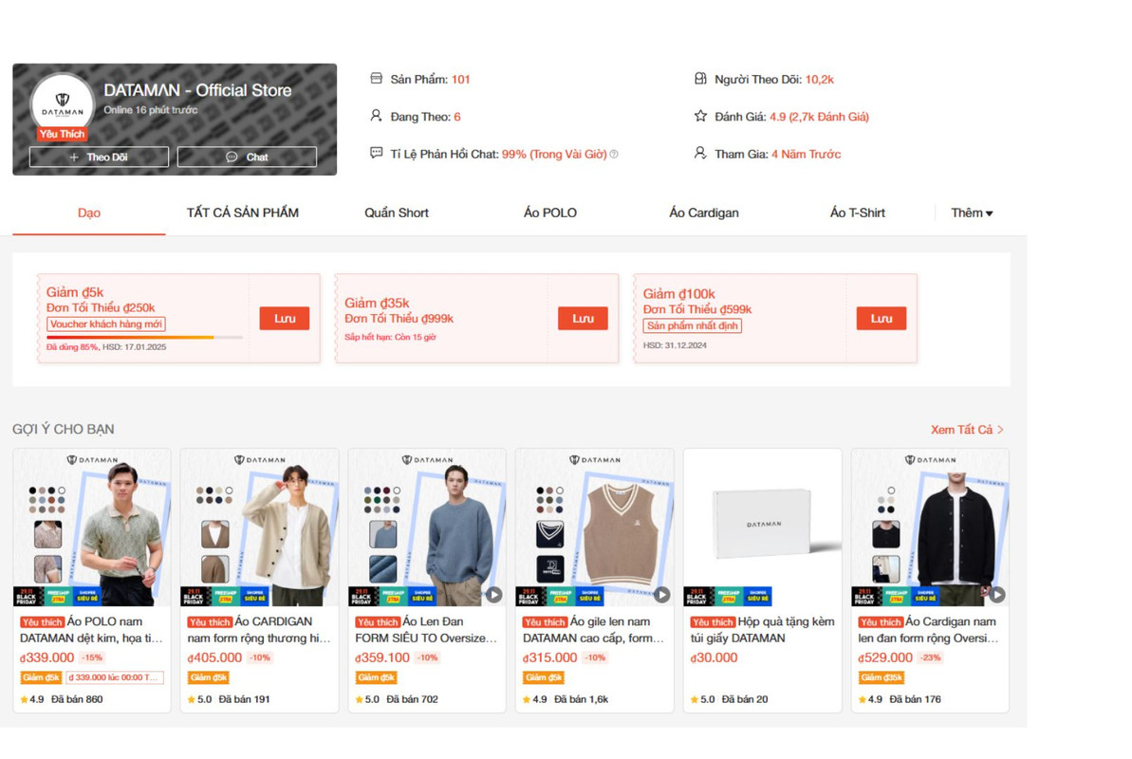Open the Áo POLO nam product image

[92, 528]
